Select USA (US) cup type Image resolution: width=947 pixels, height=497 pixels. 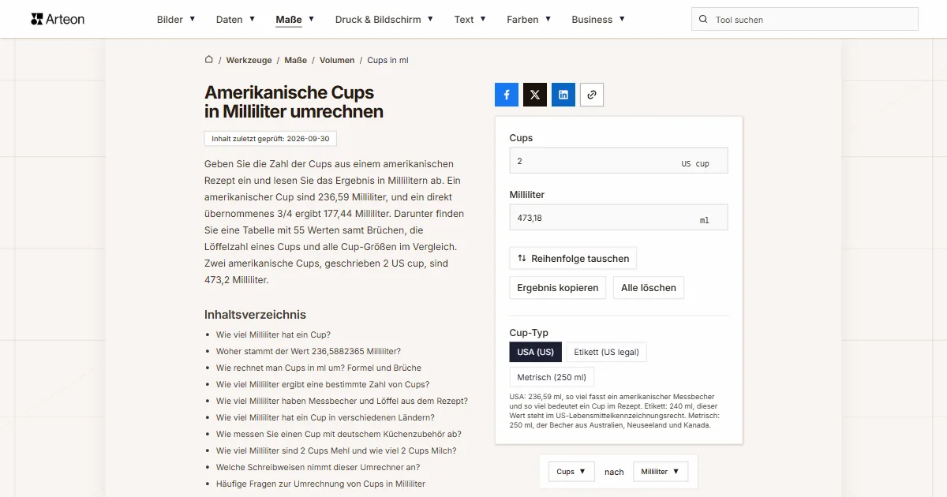click(536, 352)
